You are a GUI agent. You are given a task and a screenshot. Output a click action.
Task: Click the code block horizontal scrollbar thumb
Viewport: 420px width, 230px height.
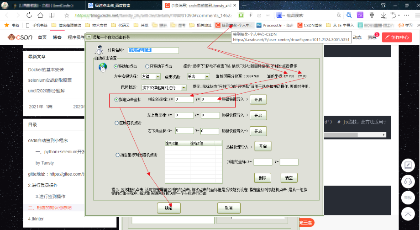341,135
